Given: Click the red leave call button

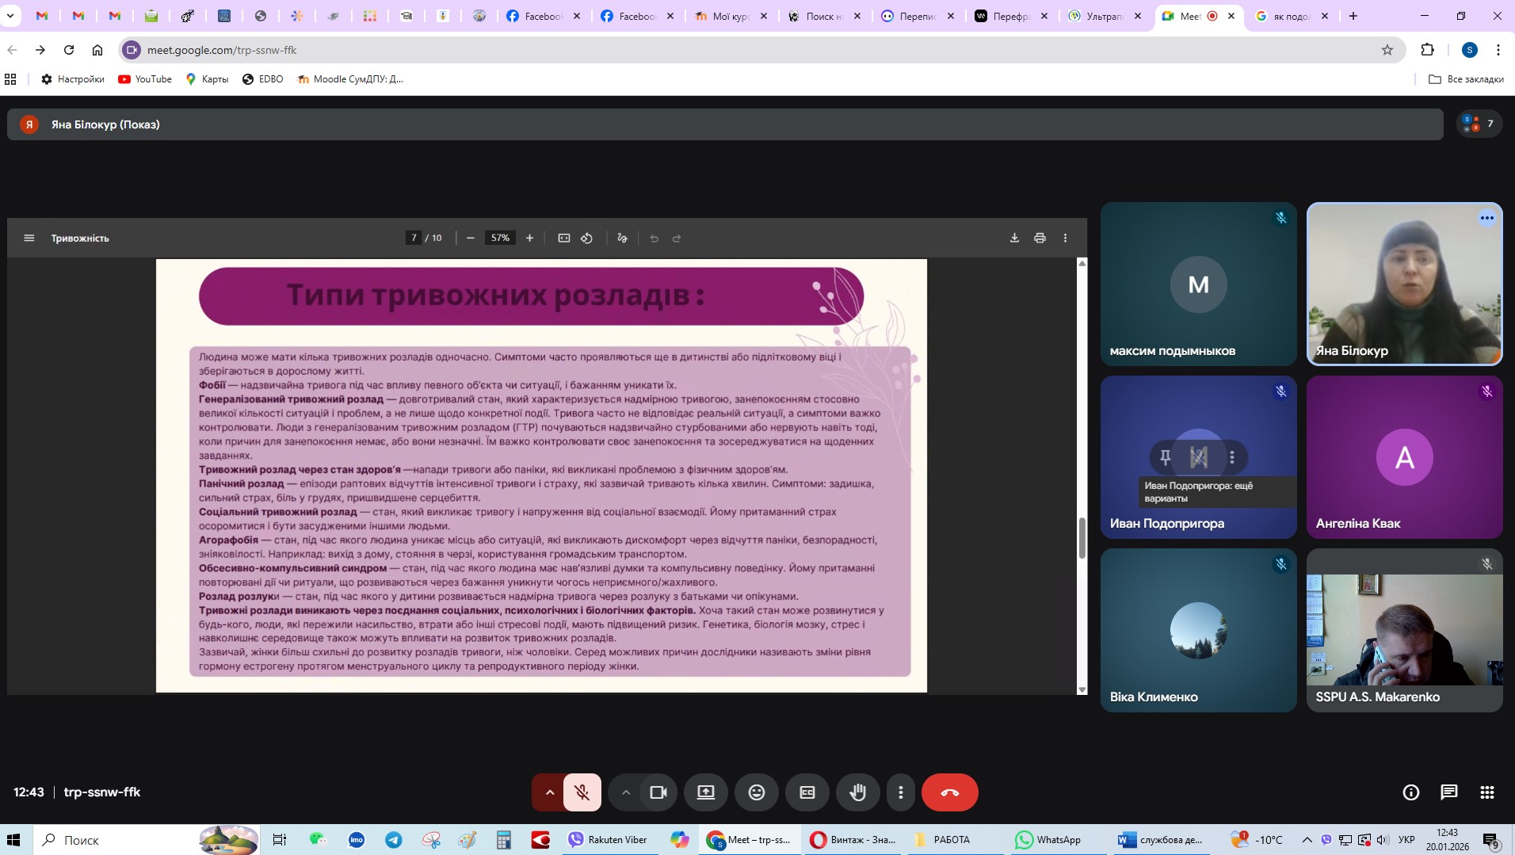Looking at the screenshot, I should pyautogui.click(x=949, y=792).
